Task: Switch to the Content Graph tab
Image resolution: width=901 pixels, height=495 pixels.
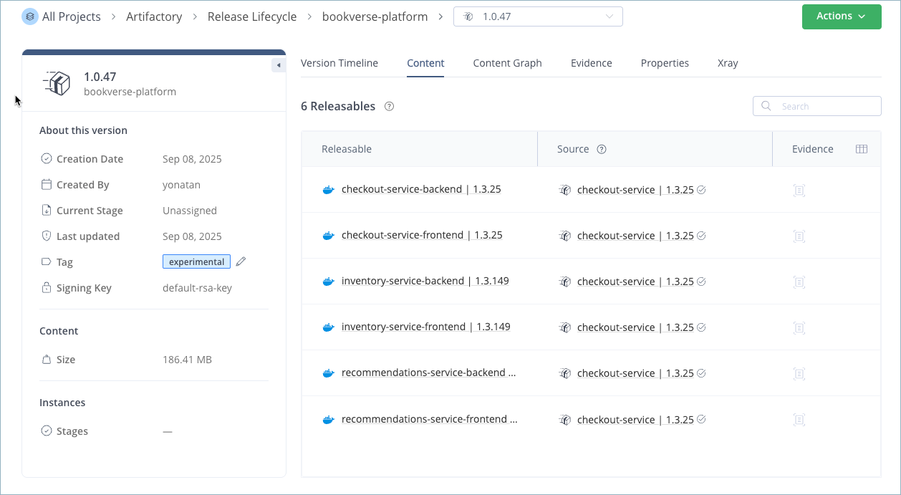Action: point(507,63)
